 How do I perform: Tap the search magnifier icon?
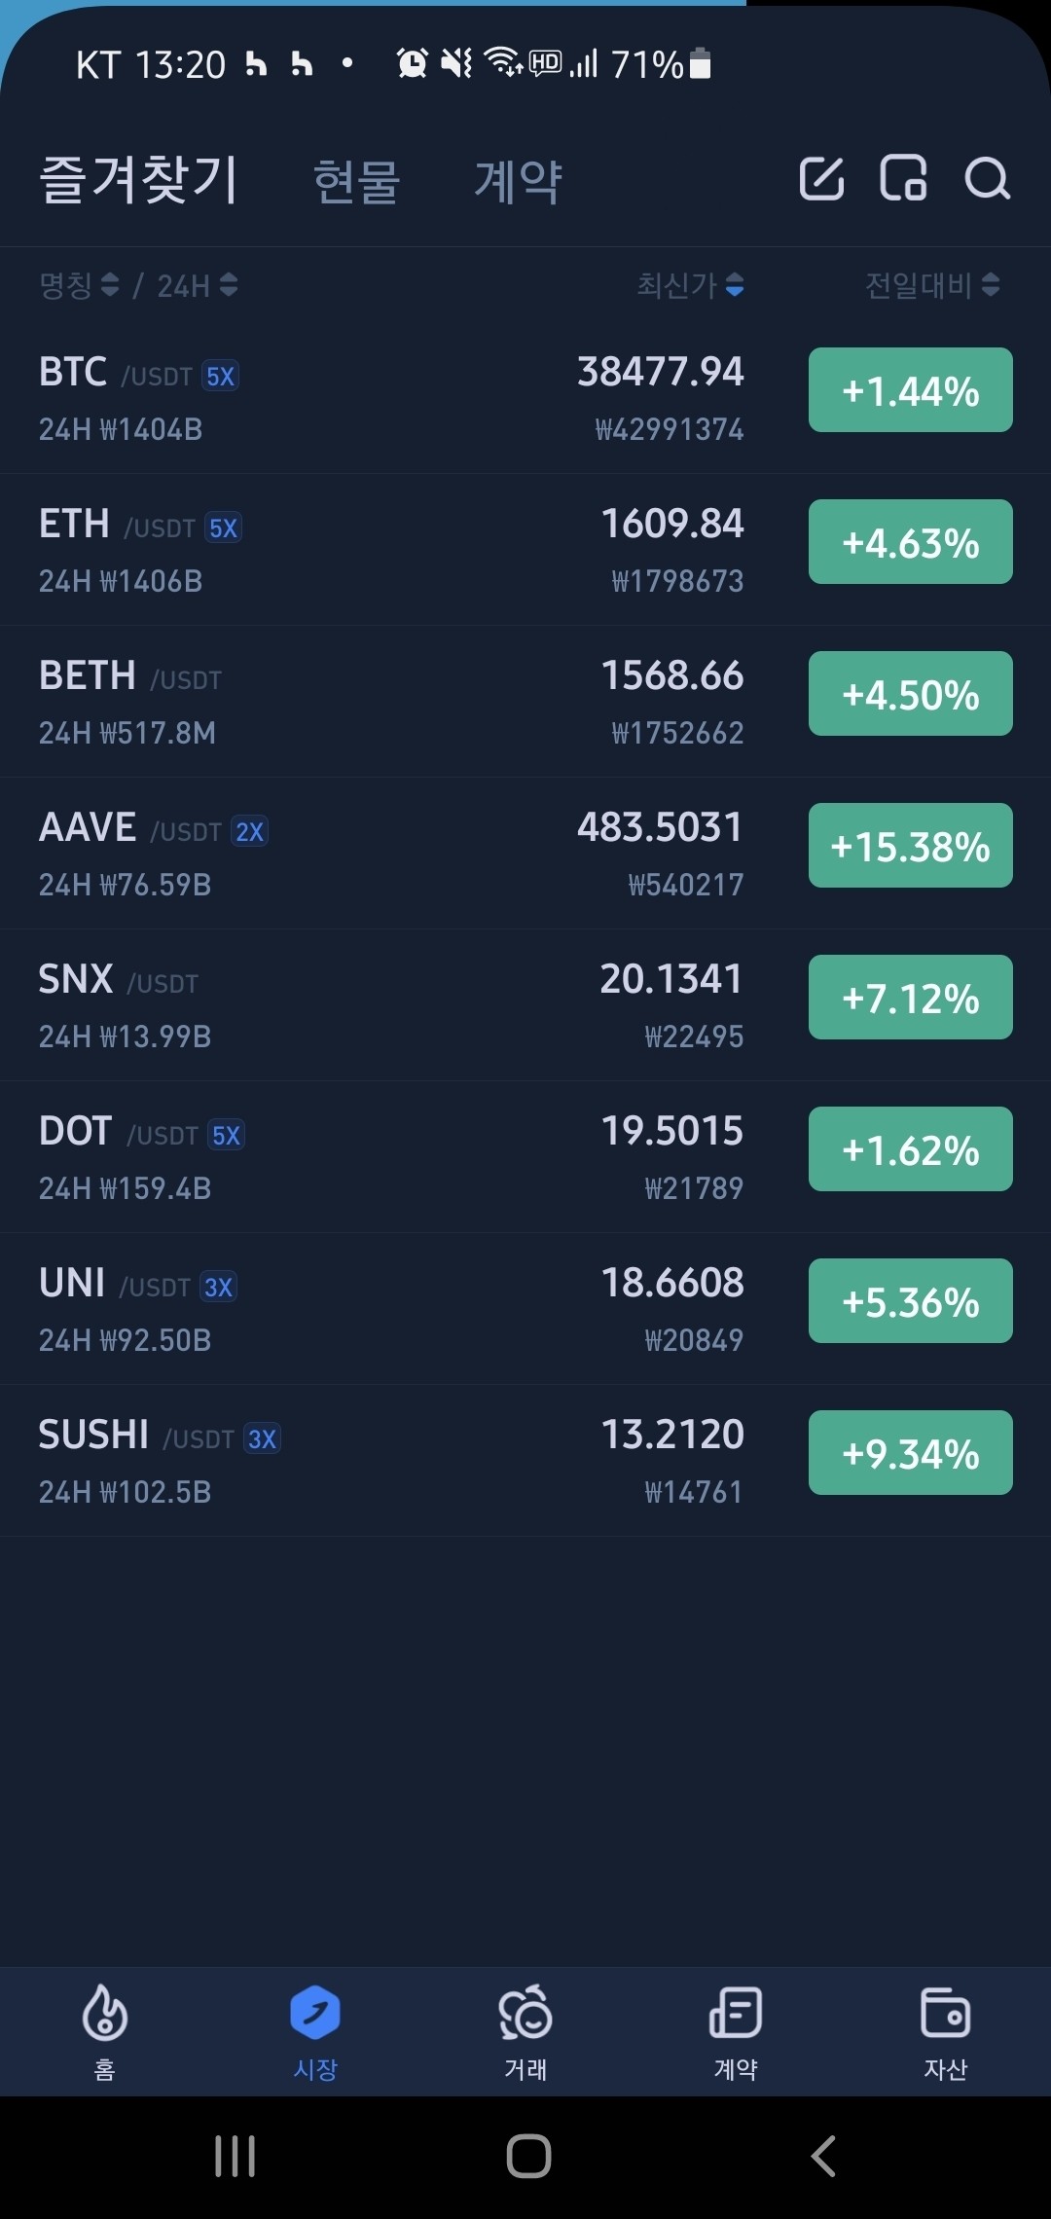[987, 179]
